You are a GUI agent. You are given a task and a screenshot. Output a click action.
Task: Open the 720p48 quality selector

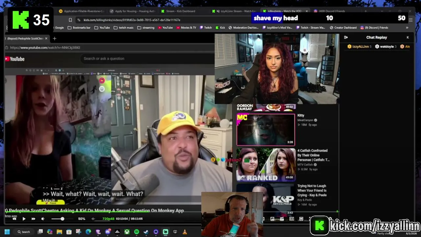tap(108, 219)
